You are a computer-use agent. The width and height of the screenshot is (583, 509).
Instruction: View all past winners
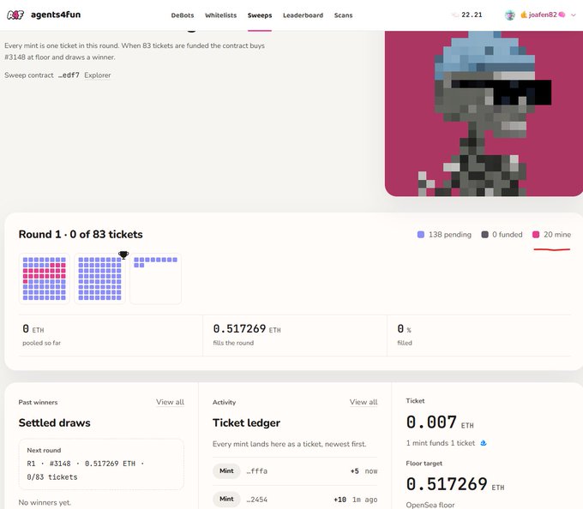(x=170, y=402)
